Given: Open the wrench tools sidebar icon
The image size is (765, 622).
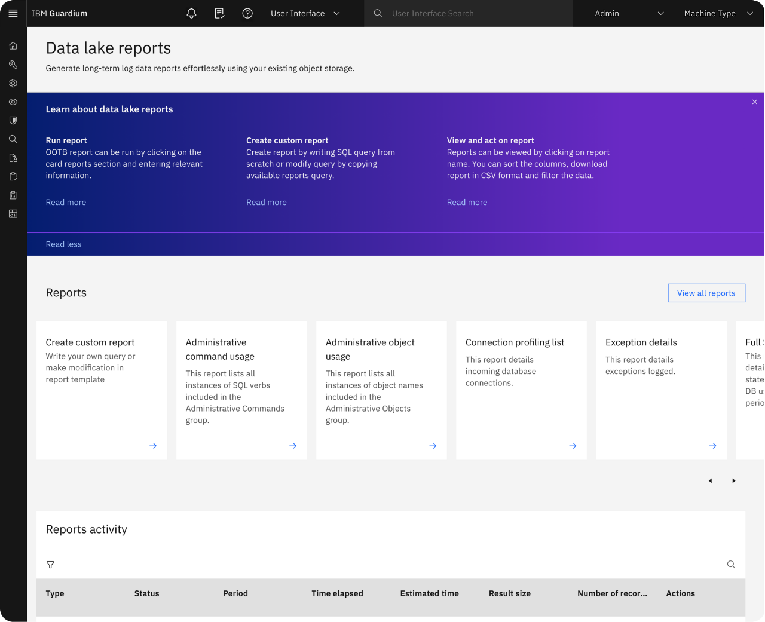Looking at the screenshot, I should pyautogui.click(x=13, y=65).
